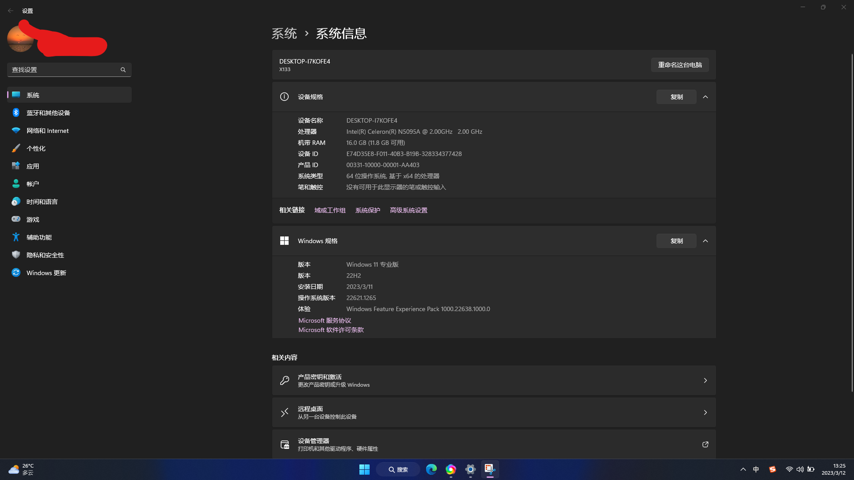Switch the 中 input method indicator

[x=756, y=469]
